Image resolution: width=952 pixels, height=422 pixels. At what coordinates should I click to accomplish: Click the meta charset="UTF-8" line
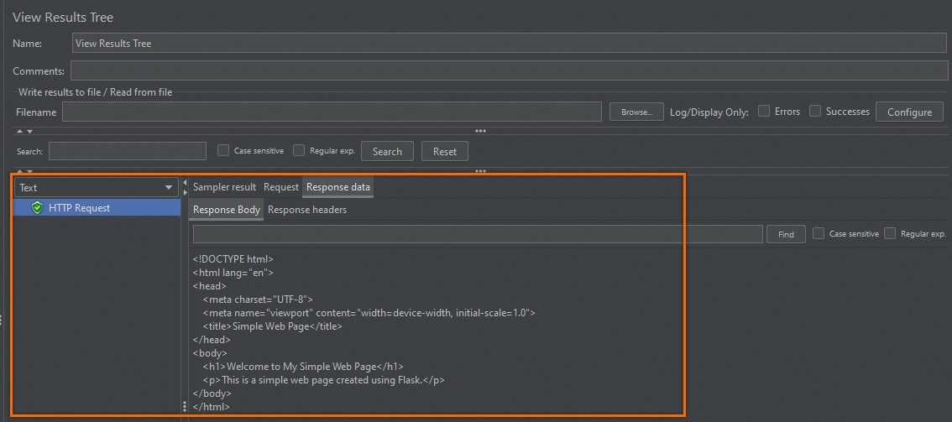[x=258, y=300]
